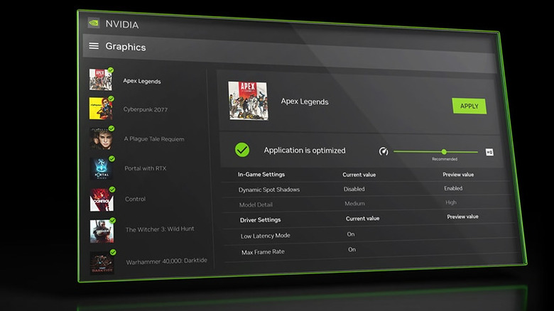This screenshot has height=311, width=554.
Task: Click the green APPLY button
Action: pyautogui.click(x=469, y=106)
